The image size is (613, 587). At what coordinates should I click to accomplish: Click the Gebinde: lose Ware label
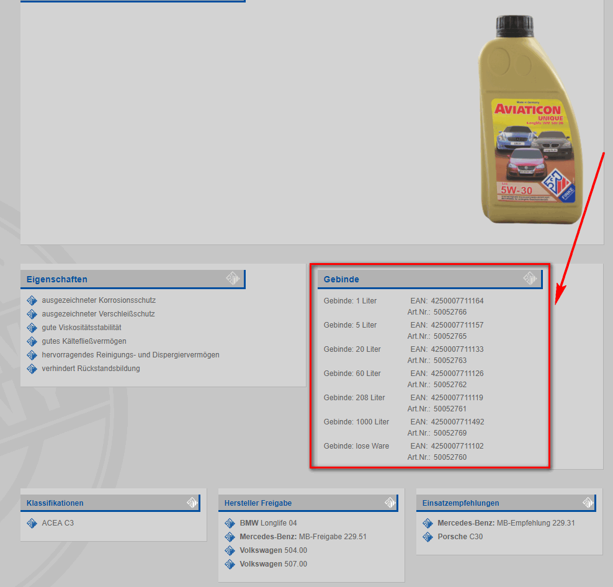[x=356, y=446]
